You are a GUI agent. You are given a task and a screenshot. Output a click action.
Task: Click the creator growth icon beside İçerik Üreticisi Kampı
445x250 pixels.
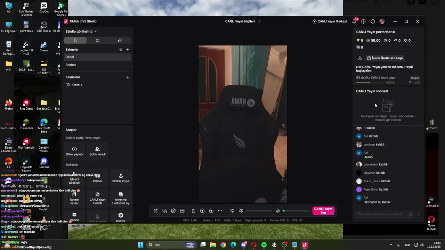360,58
